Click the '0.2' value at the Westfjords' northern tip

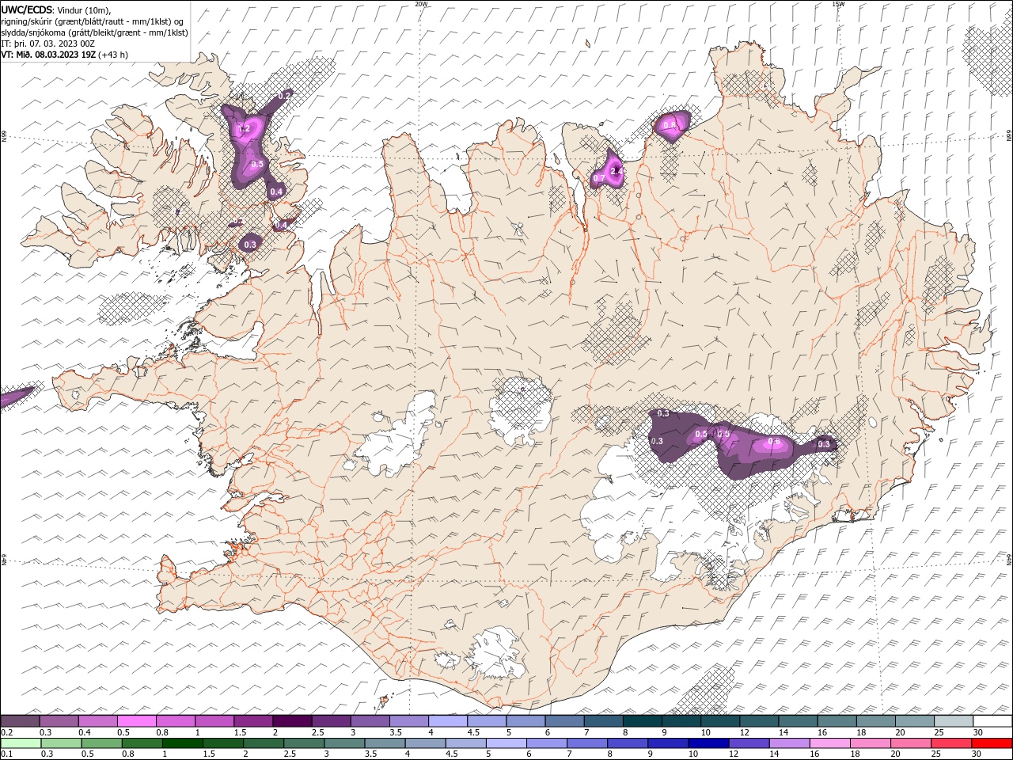coord(285,94)
